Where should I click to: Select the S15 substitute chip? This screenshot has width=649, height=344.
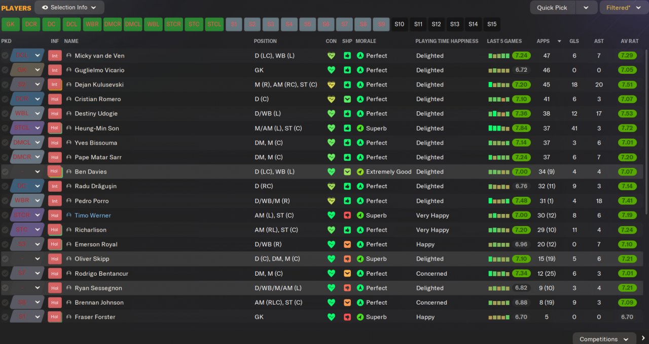tap(492, 24)
